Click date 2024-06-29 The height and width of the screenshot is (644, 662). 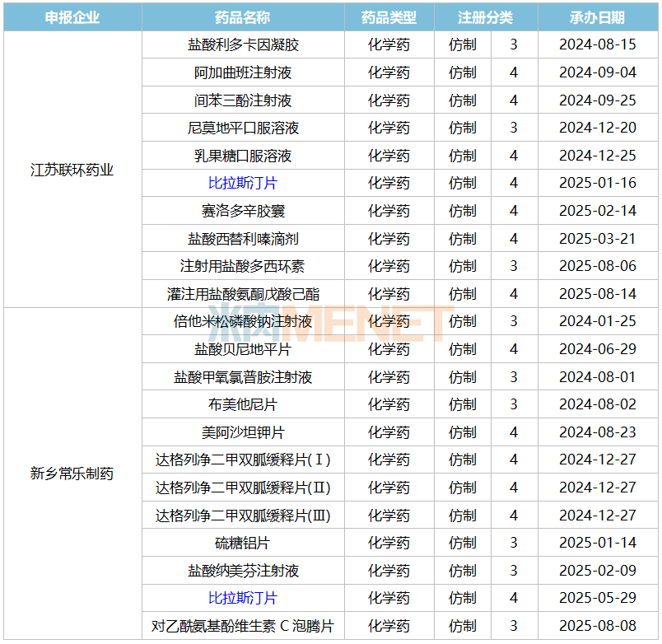click(x=598, y=349)
